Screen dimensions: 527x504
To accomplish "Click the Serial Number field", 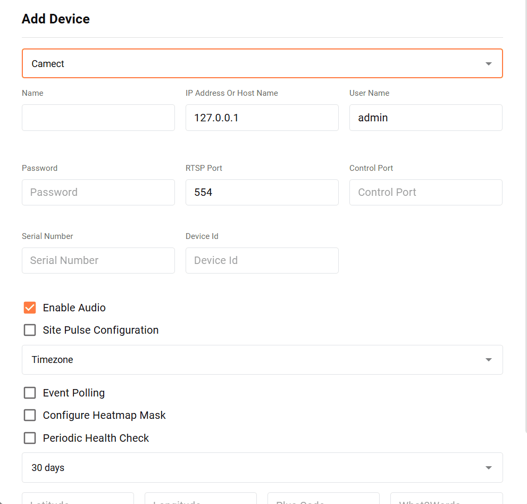I will (x=98, y=260).
